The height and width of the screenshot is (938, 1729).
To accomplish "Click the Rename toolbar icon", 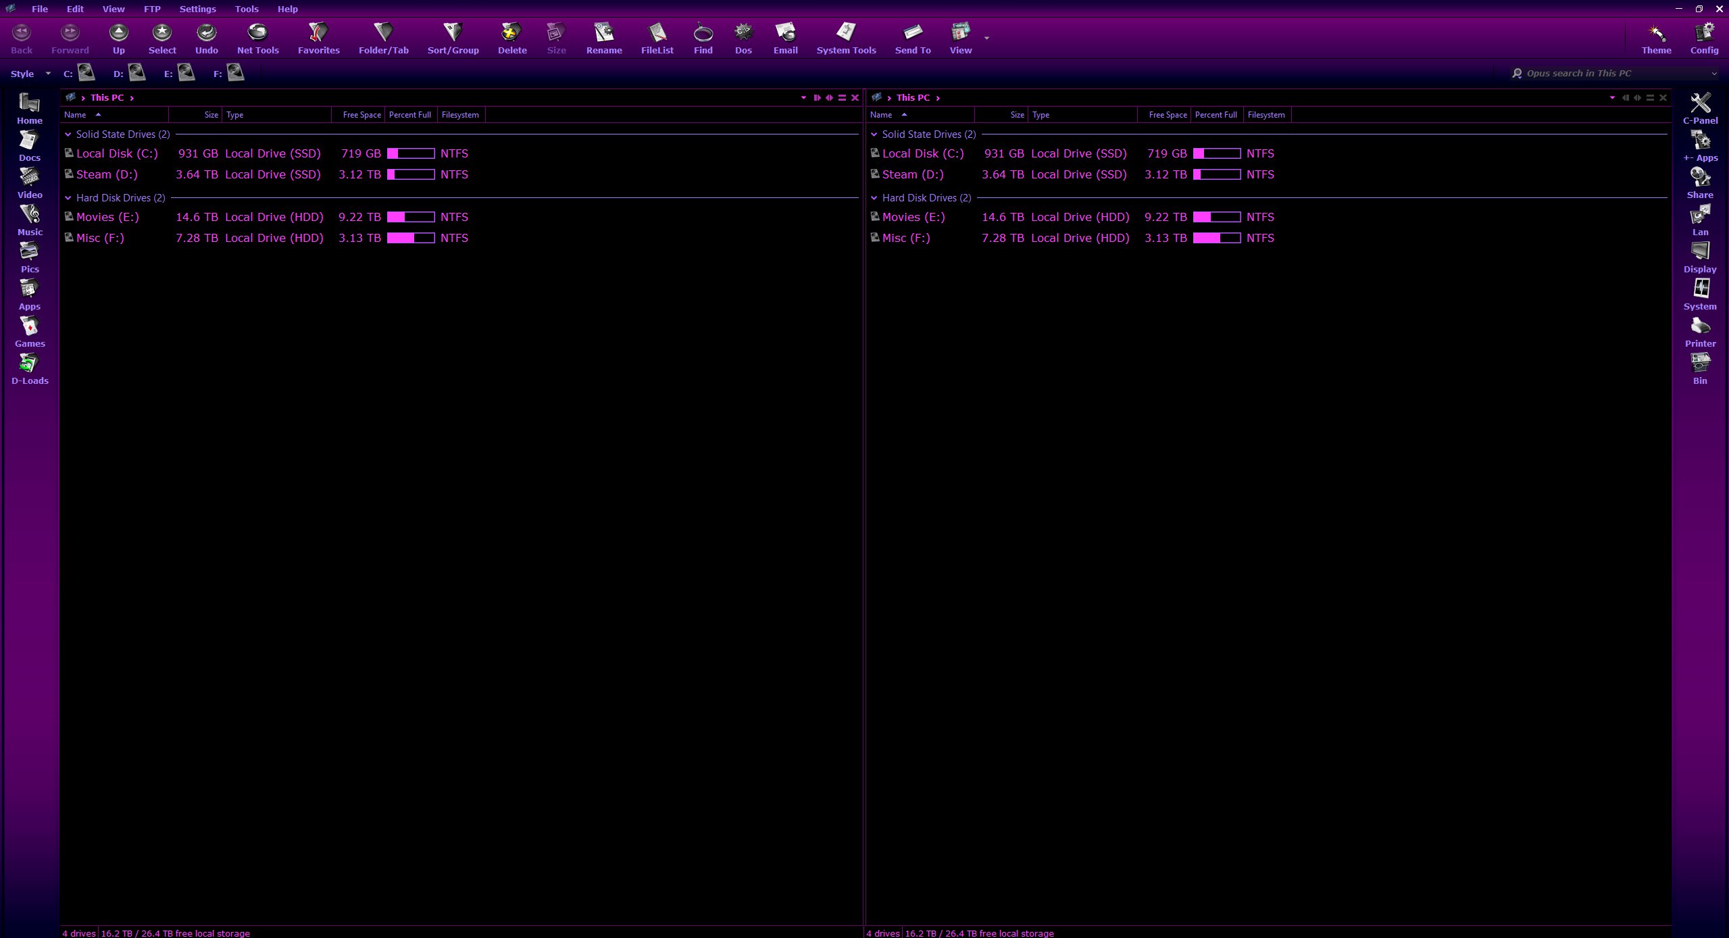I will (x=603, y=32).
